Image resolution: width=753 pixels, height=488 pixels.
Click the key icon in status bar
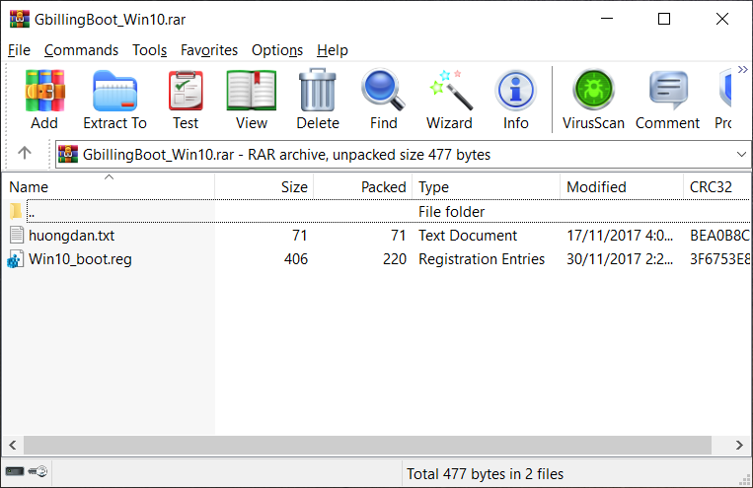point(38,471)
